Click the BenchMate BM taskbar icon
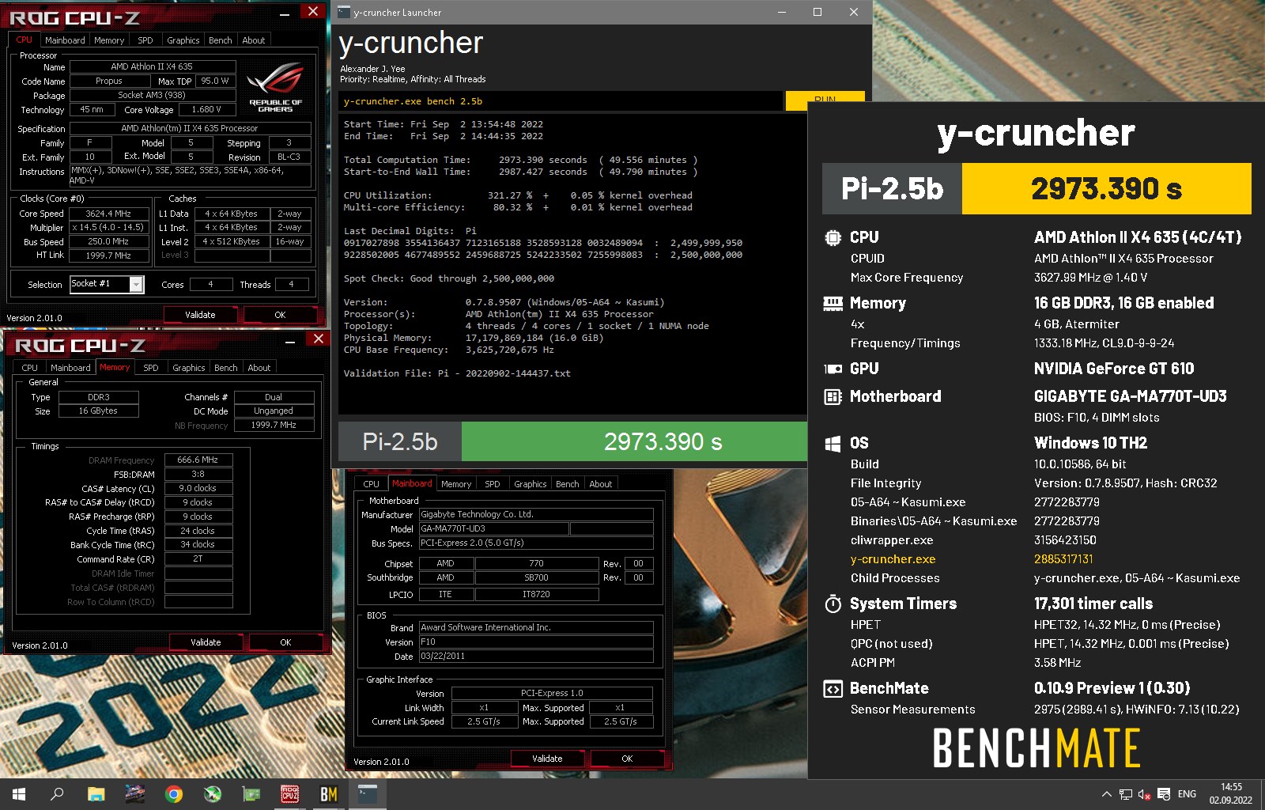The width and height of the screenshot is (1265, 810). [x=329, y=794]
